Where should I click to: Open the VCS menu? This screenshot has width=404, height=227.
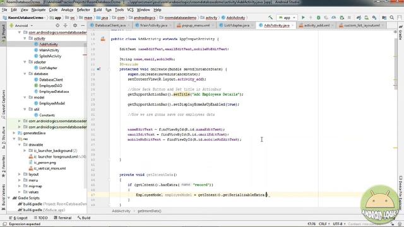[130, 10]
